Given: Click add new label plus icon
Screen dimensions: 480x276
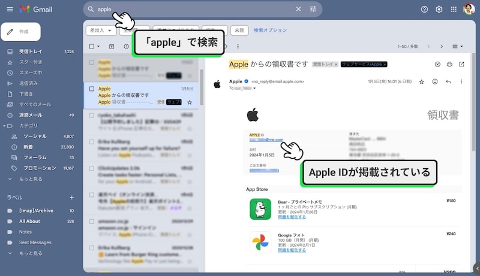Looking at the screenshot, I should 71,198.
